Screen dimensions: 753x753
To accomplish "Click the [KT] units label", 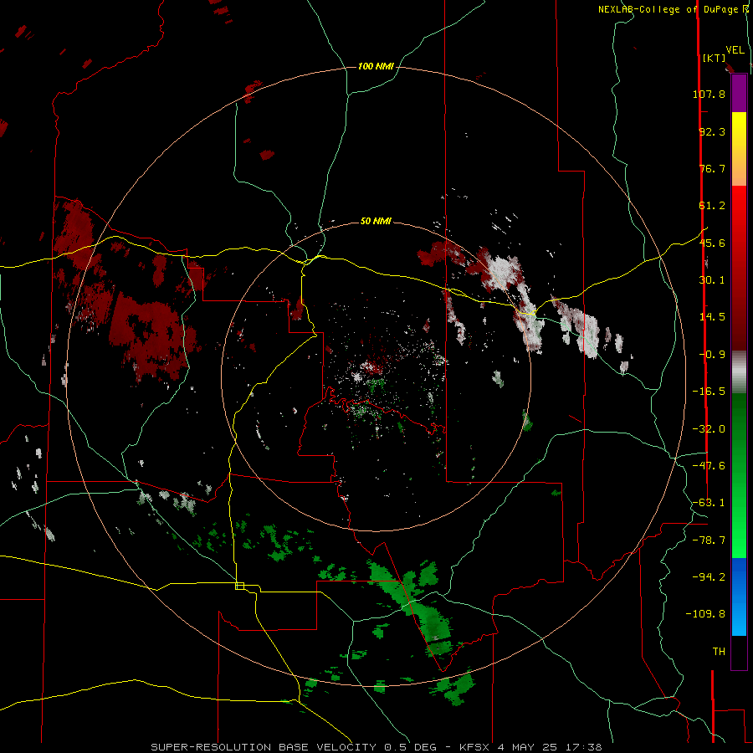I will 714,58.
